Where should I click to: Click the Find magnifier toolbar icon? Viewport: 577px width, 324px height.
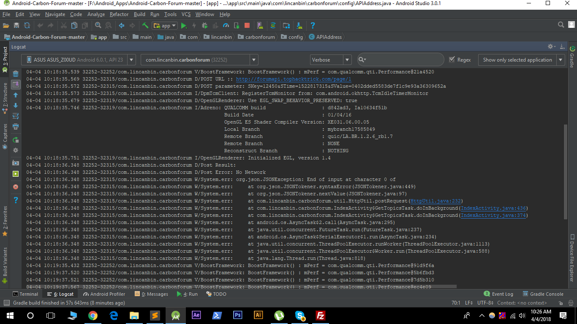pyautogui.click(x=98, y=26)
